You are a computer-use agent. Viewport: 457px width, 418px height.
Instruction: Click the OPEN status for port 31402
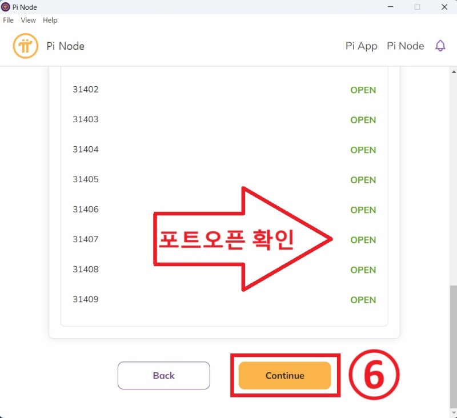[x=363, y=90]
